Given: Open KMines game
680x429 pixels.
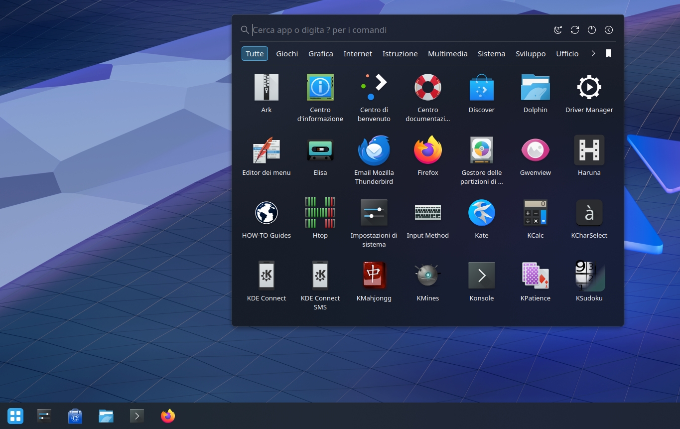Looking at the screenshot, I should [428, 282].
